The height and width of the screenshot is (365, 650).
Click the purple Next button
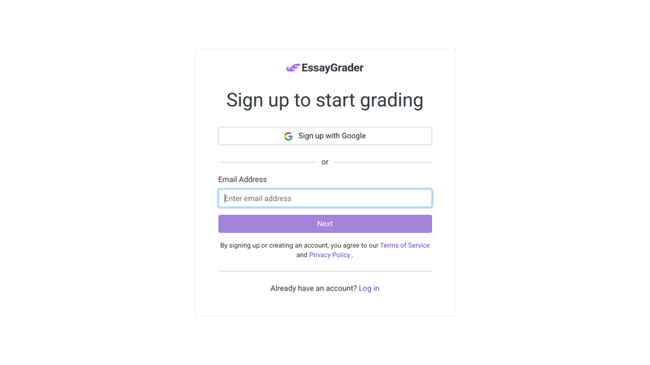325,224
